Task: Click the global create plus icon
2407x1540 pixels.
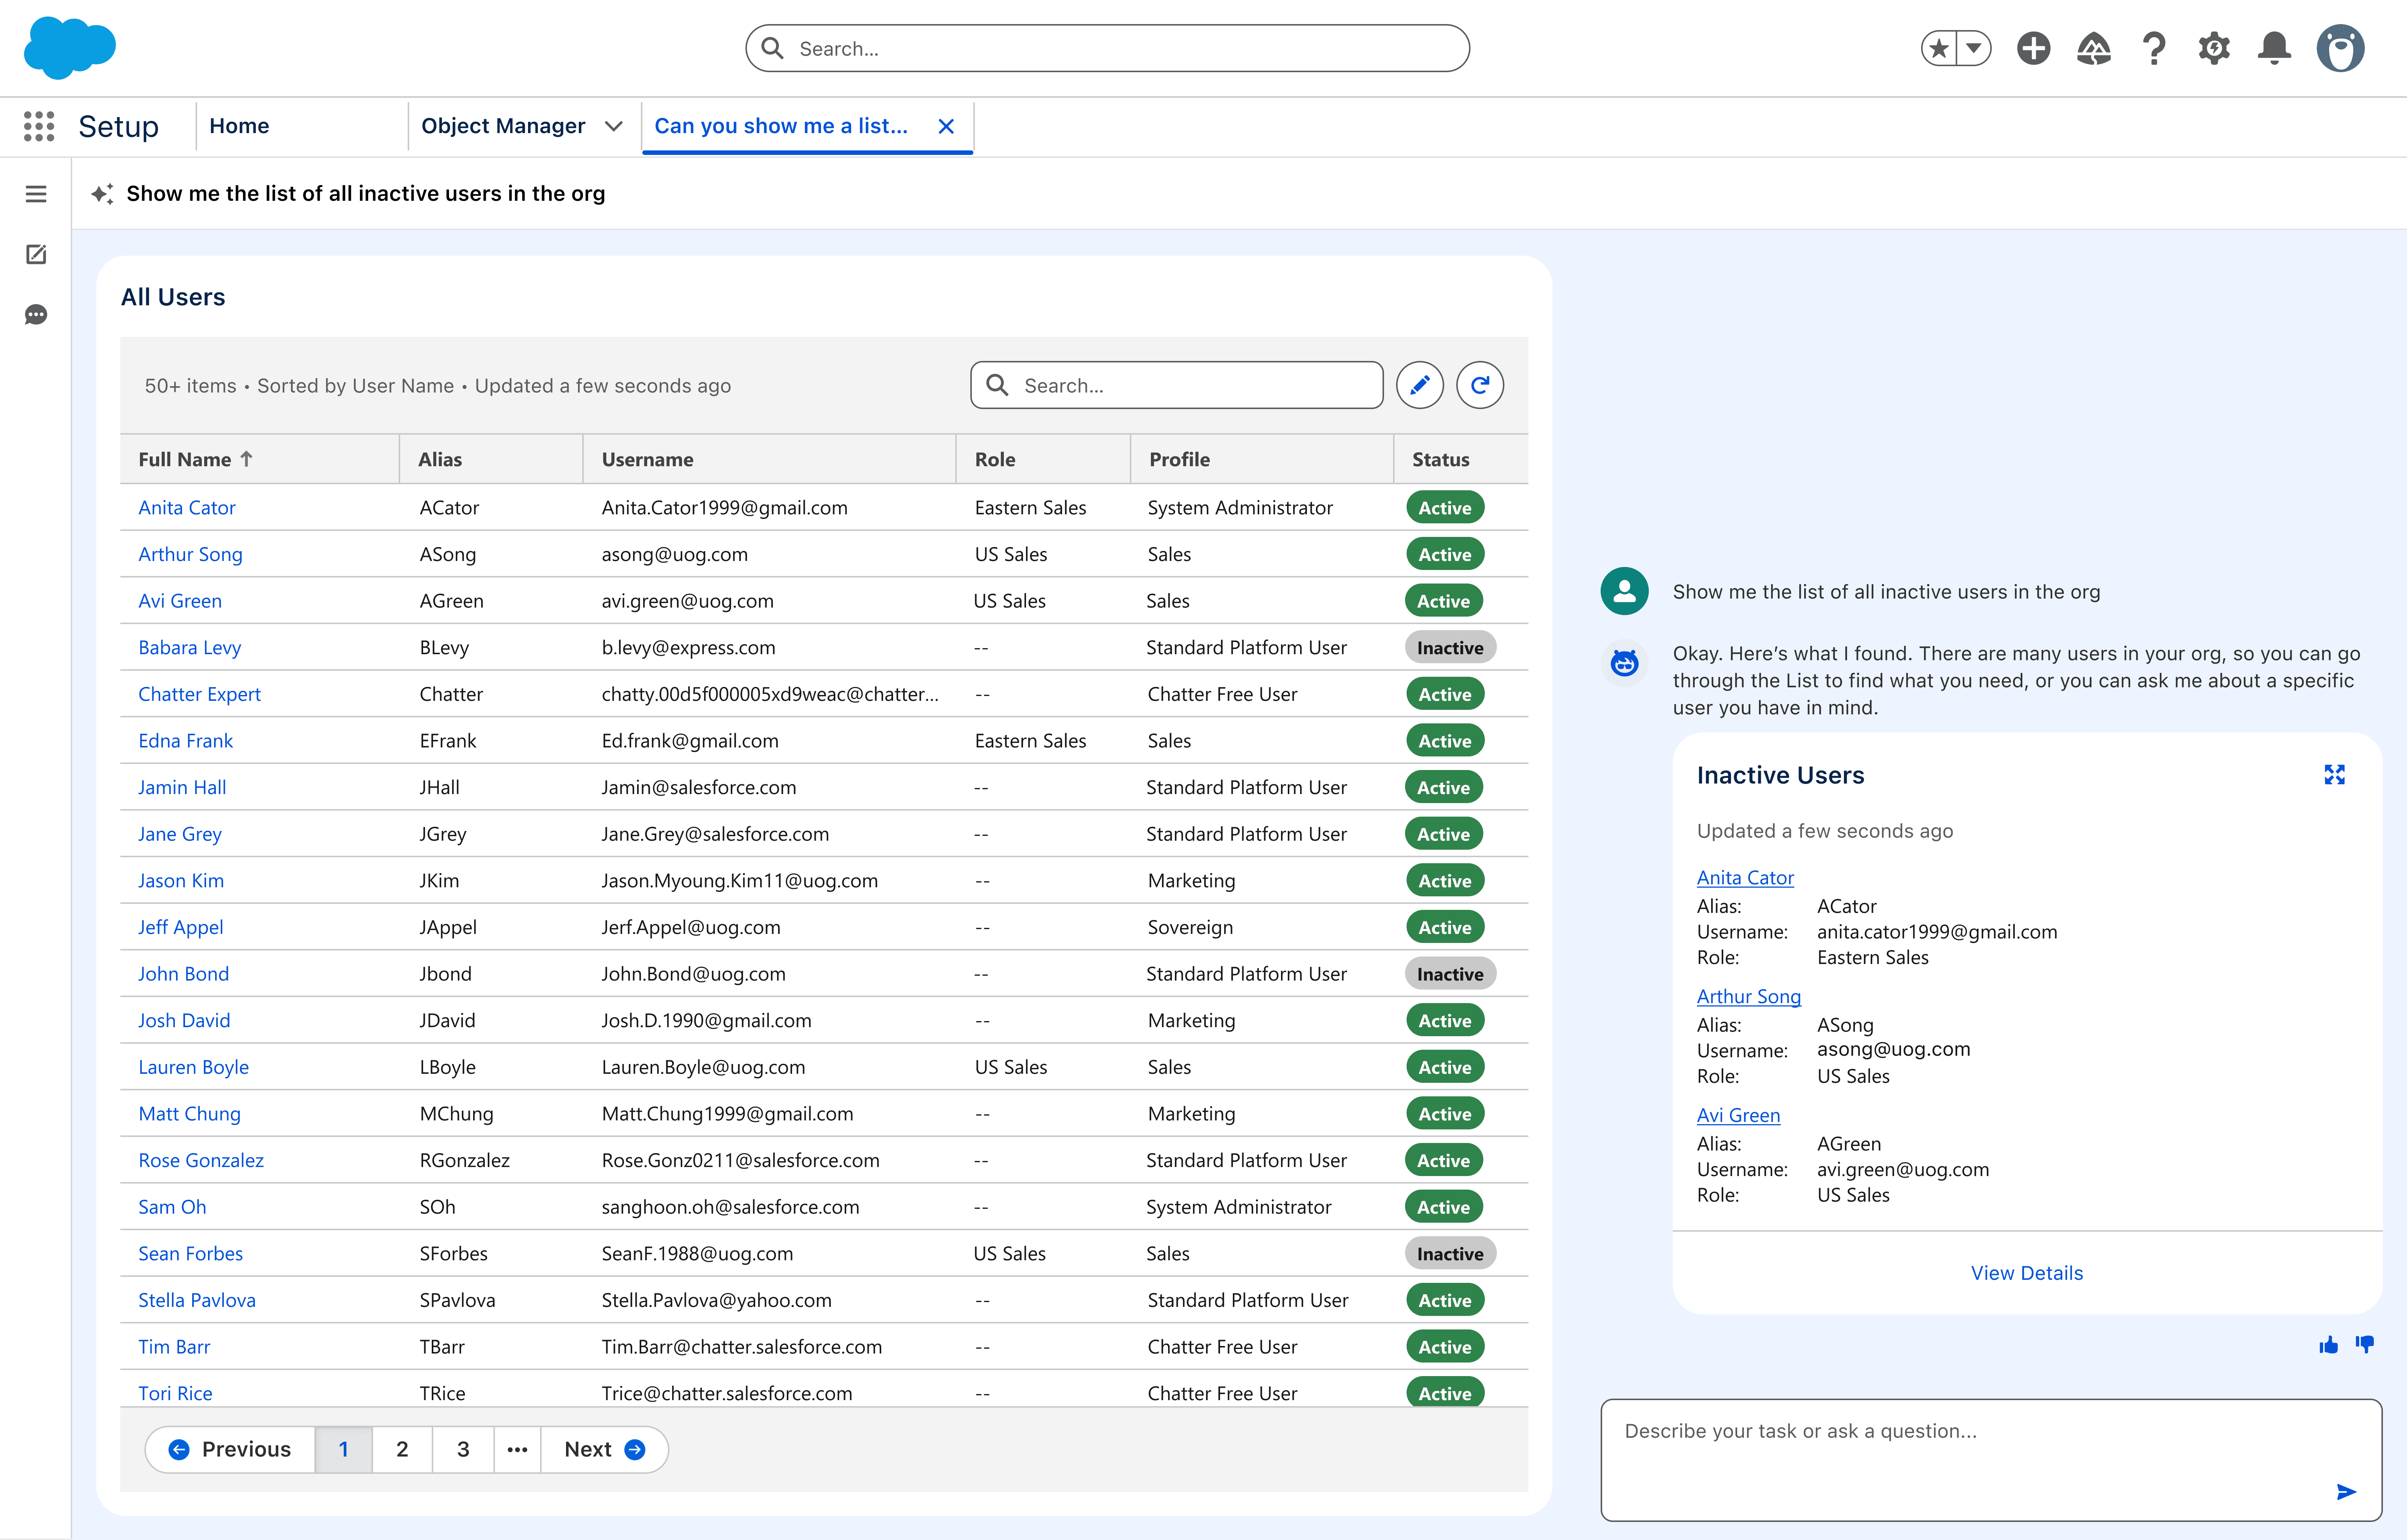Action: [x=2033, y=48]
